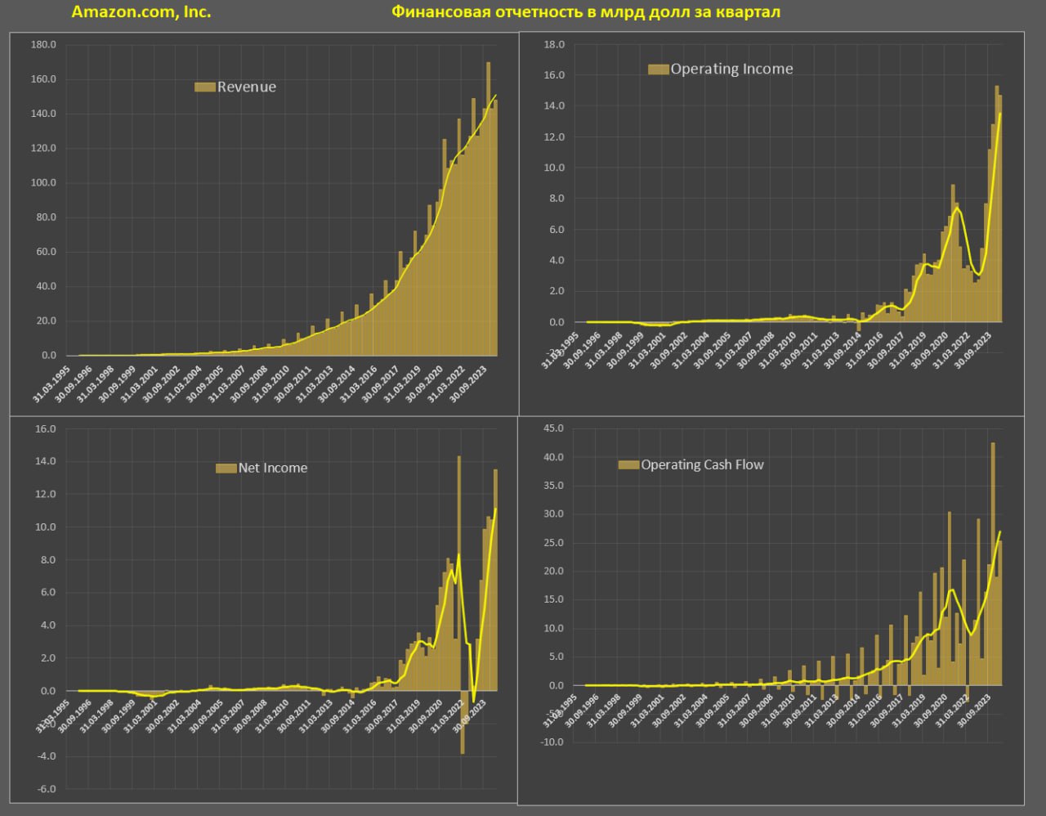Click the tallest Net Income bar
Image resolution: width=1046 pixels, height=816 pixels.
459,572
